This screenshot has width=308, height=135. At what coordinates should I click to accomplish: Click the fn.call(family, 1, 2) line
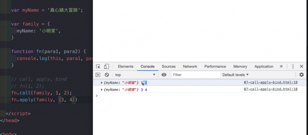(42, 93)
